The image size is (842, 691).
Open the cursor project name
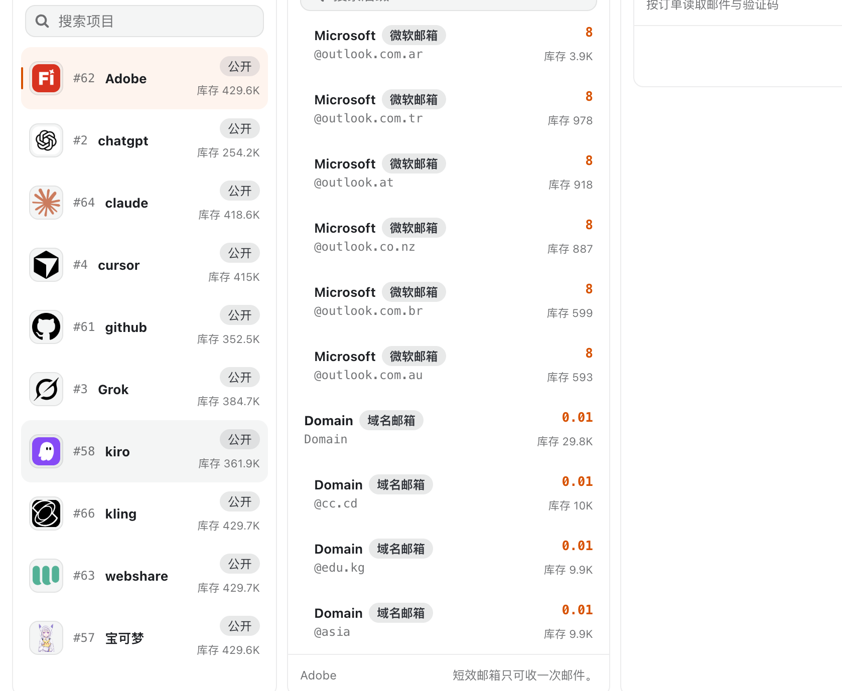(x=119, y=265)
